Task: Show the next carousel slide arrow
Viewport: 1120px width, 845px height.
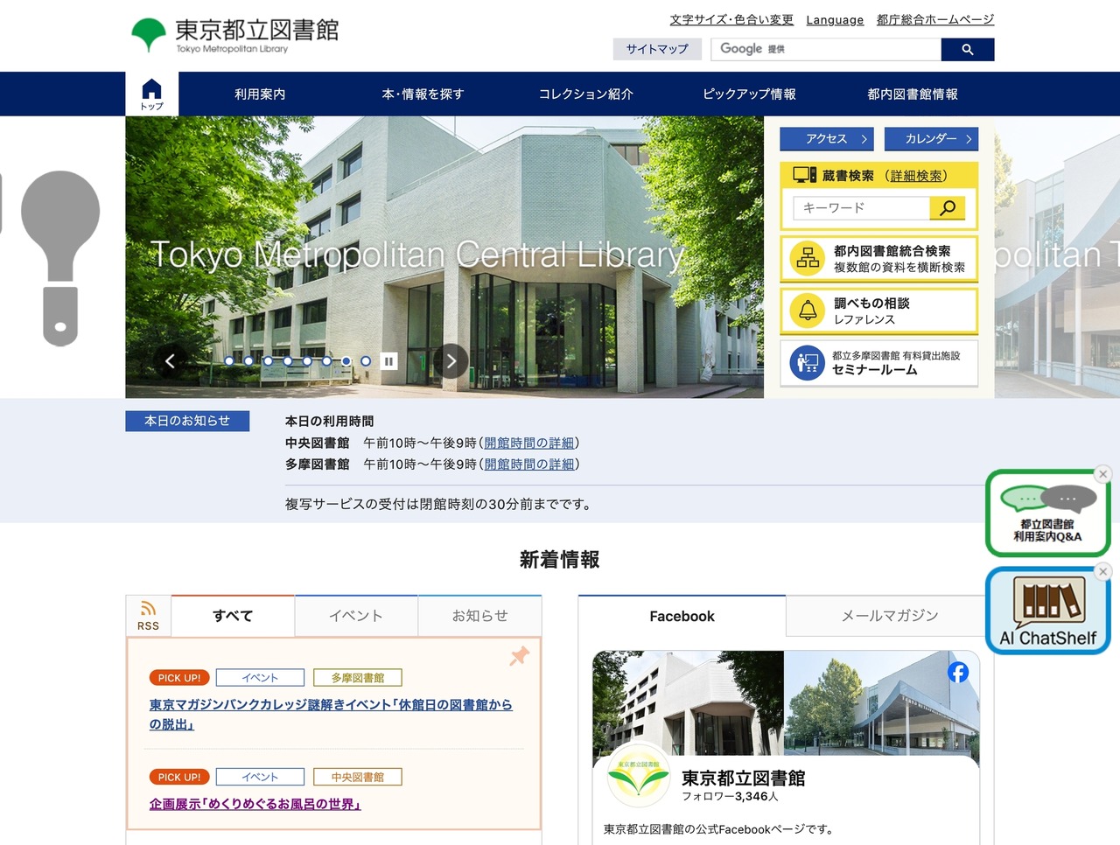Action: point(451,360)
